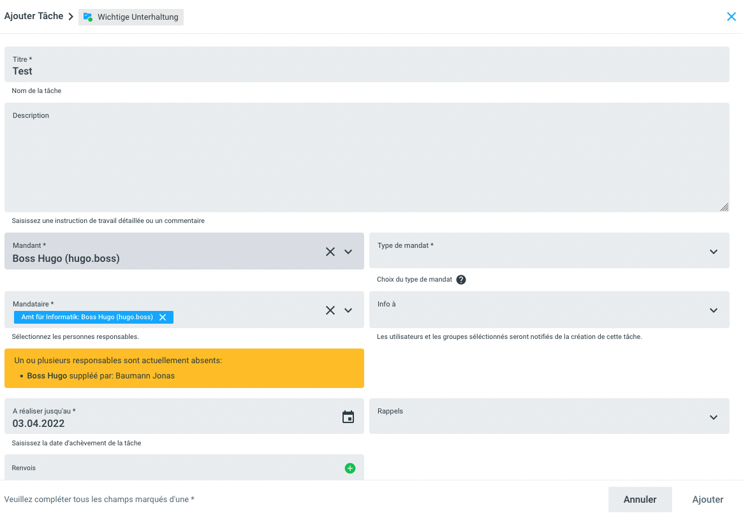This screenshot has width=743, height=518.
Task: Click the Wichtige Unterhaltung breadcrumb tag
Action: [x=131, y=17]
